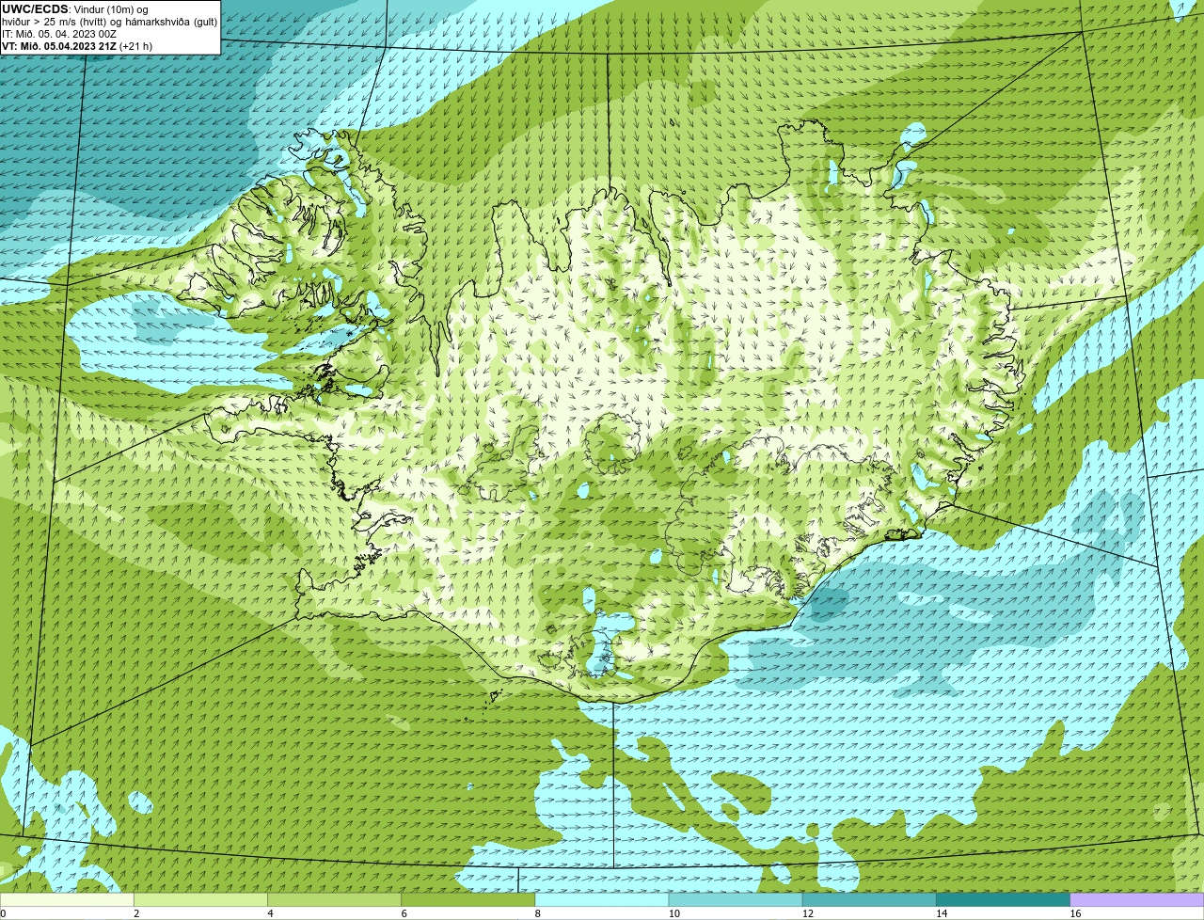Select the light green 2–4 color bar segment
This screenshot has height=920, width=1204.
click(200, 900)
